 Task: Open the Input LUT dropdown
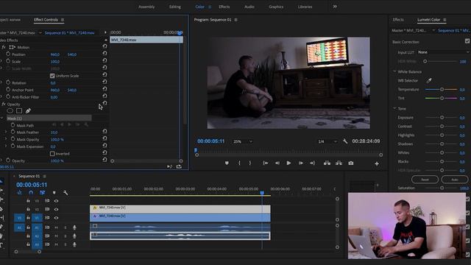click(443, 52)
